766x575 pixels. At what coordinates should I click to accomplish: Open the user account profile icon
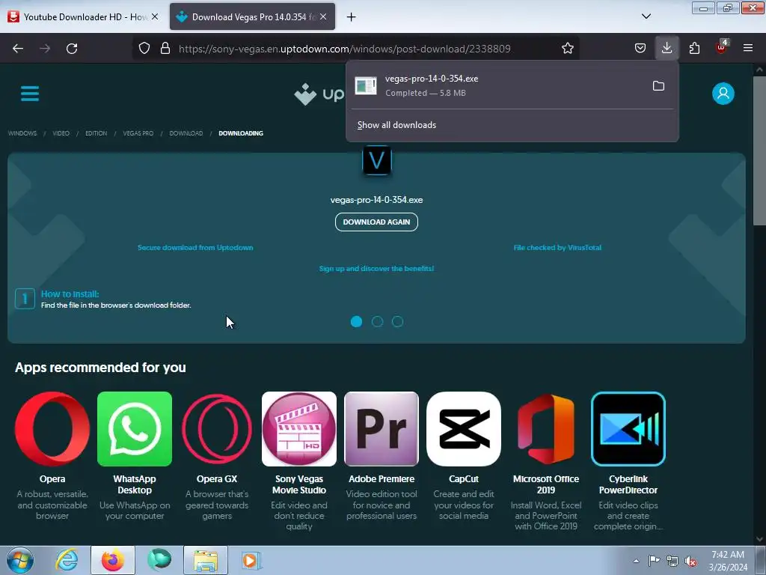pyautogui.click(x=723, y=94)
